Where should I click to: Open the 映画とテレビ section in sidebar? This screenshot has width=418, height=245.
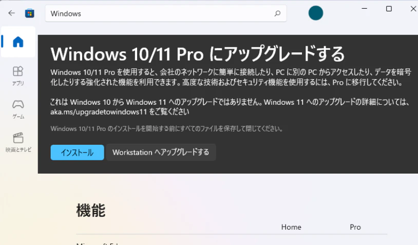18,143
